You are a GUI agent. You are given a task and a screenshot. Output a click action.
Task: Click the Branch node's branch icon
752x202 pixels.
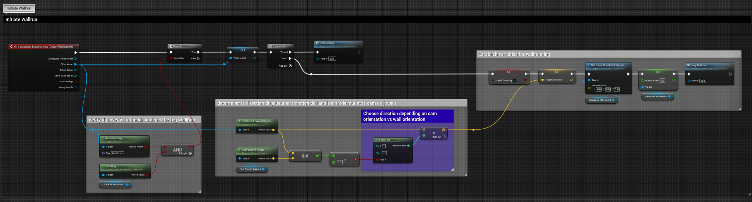tap(171, 46)
